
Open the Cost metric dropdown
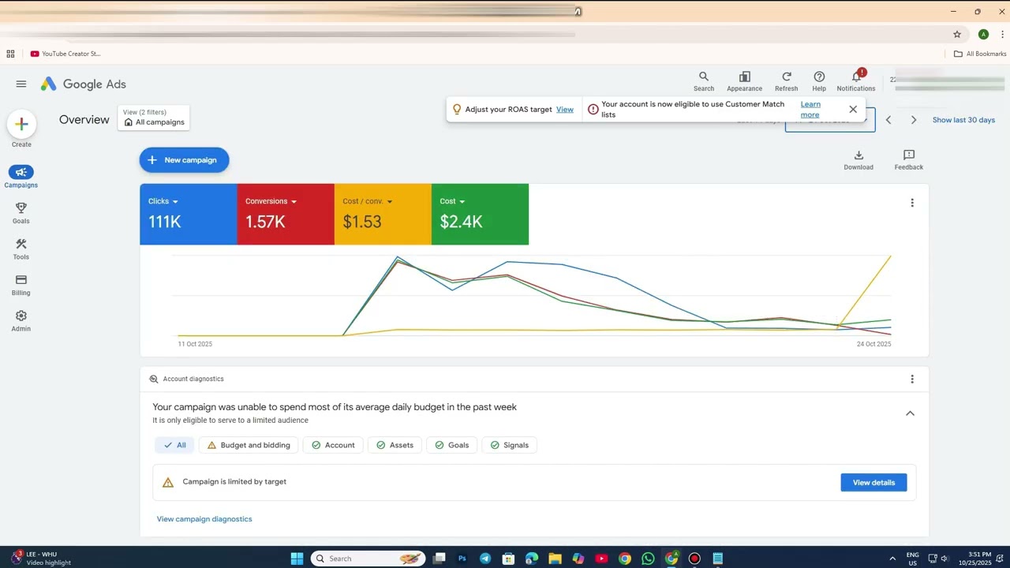(x=452, y=201)
